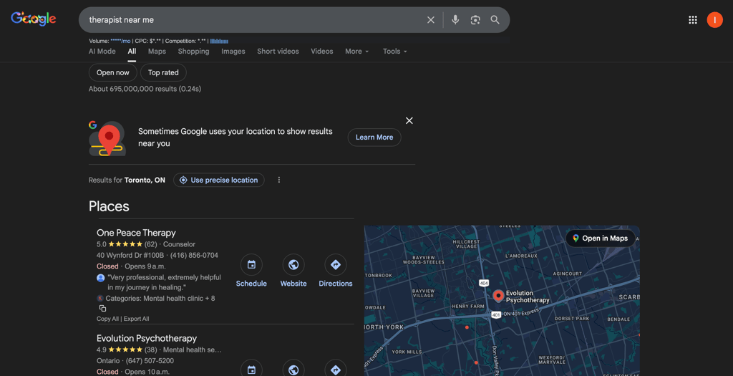Click the YORK MILLS label on map
Viewport: 733px width, 376px height.
click(407, 352)
